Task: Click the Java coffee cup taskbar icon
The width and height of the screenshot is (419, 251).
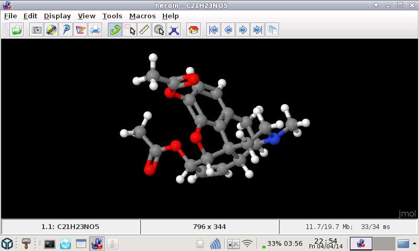Action: click(113, 244)
